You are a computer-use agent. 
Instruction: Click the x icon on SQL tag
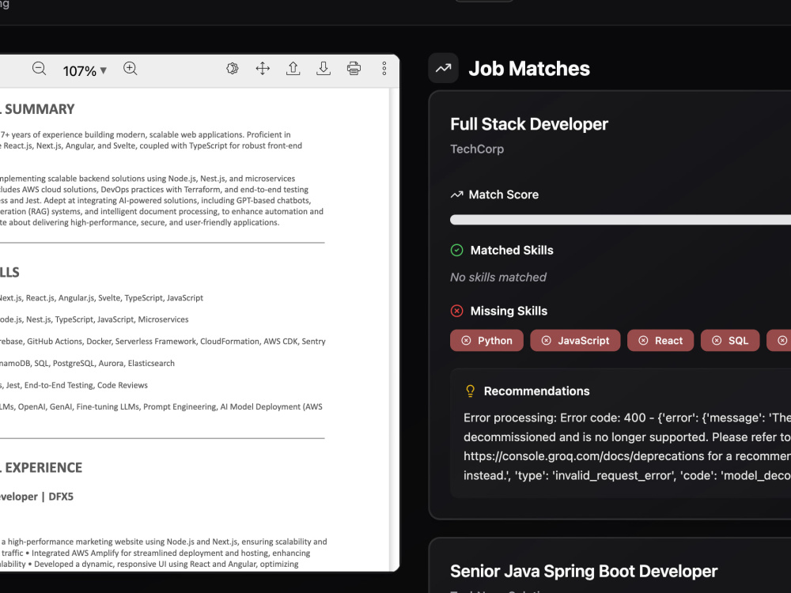pyautogui.click(x=717, y=340)
